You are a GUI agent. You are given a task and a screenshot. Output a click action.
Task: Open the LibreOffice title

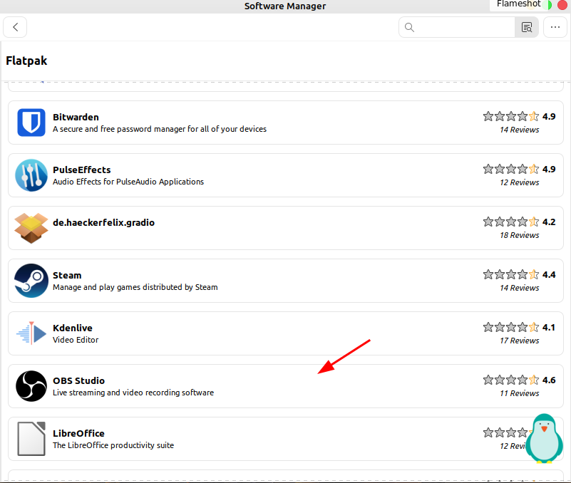pyautogui.click(x=78, y=434)
